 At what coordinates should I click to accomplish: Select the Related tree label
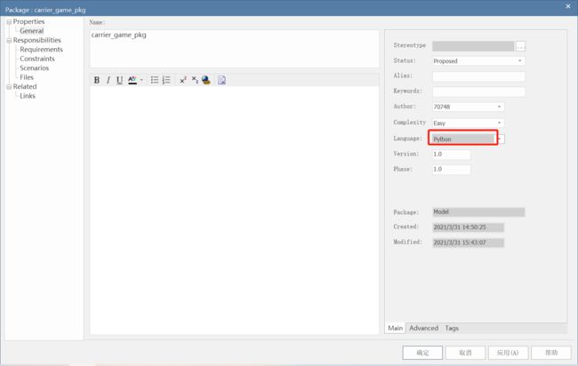point(25,86)
